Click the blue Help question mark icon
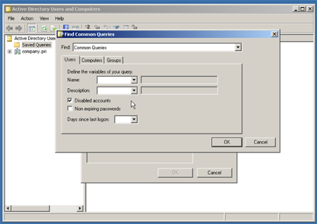 click(66, 27)
